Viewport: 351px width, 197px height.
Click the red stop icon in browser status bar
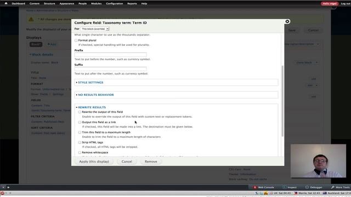(2, 193)
